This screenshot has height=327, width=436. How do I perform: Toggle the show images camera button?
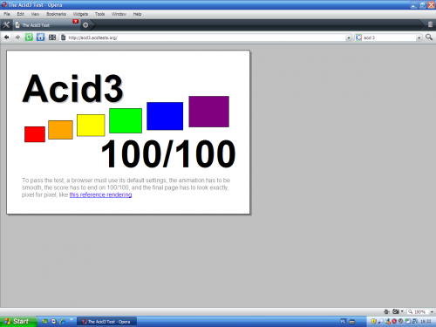click(x=396, y=311)
